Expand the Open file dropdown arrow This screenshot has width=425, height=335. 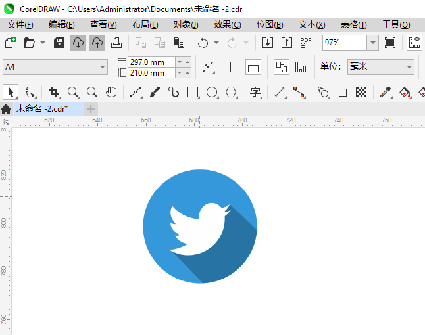tap(43, 43)
